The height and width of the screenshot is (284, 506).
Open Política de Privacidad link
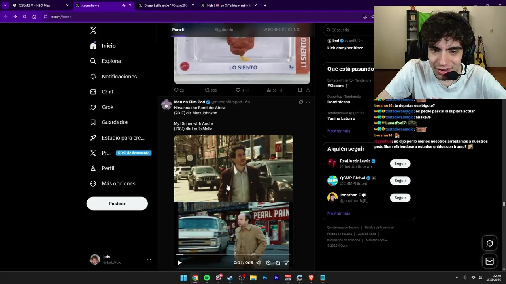379,228
